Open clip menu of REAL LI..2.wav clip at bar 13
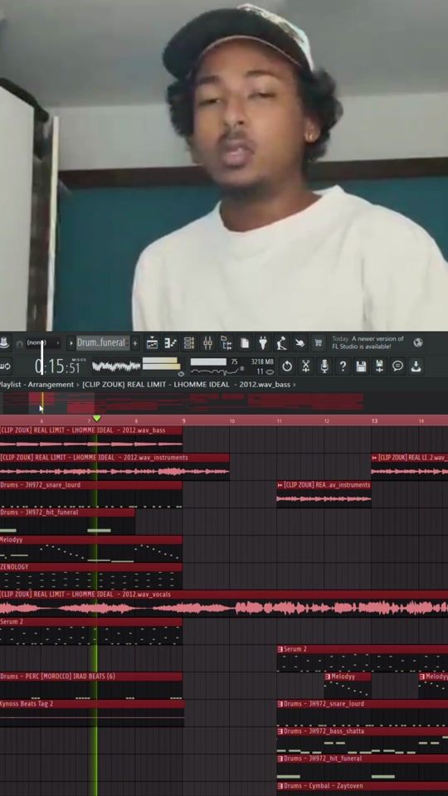The height and width of the screenshot is (796, 448). [x=375, y=458]
